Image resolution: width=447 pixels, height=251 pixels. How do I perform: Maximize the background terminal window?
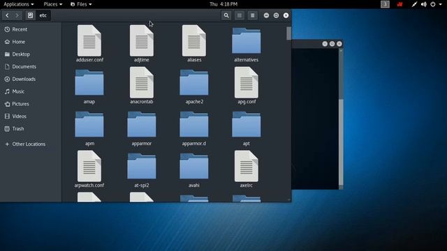coord(332,44)
